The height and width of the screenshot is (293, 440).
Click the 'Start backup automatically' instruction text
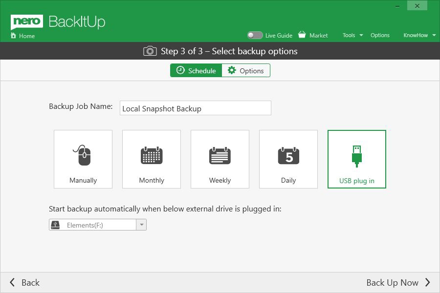(x=165, y=209)
